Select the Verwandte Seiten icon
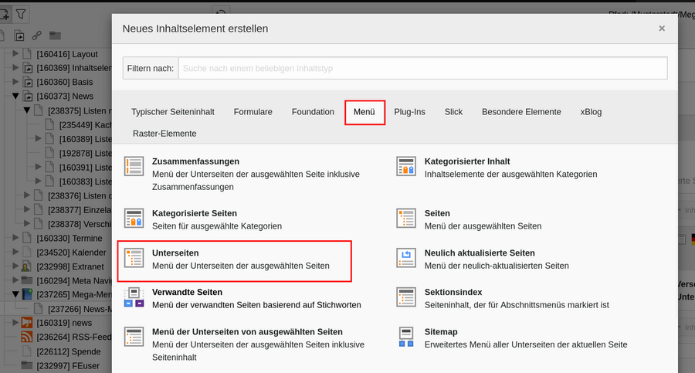Screen dimensions: 695x373 pos(134,297)
